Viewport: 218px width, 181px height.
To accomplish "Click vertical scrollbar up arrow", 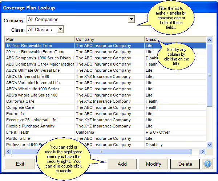I will click(x=209, y=40).
